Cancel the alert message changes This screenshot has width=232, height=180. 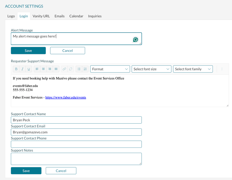[68, 51]
